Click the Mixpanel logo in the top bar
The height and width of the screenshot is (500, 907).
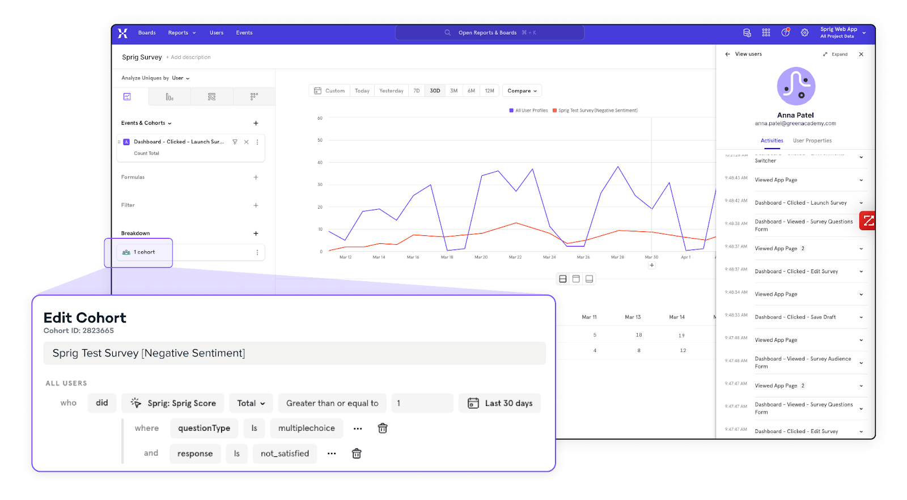122,33
